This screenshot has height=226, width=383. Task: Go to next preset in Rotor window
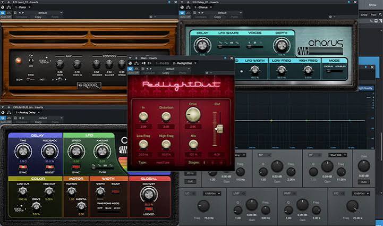coord(23,13)
